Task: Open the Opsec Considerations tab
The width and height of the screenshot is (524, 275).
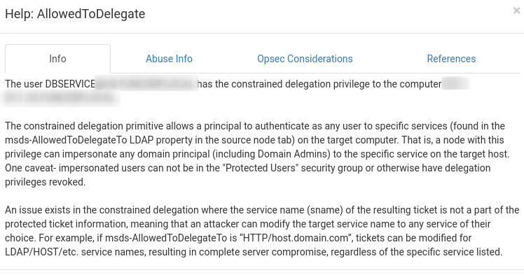Action: [305, 59]
